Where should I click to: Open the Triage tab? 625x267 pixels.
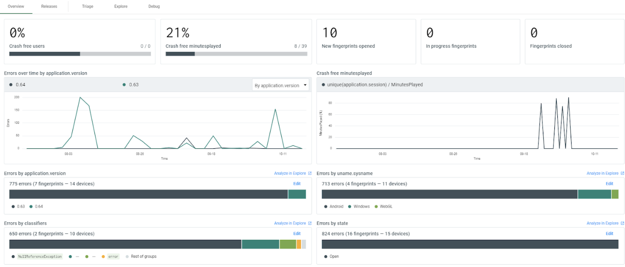[x=88, y=6]
